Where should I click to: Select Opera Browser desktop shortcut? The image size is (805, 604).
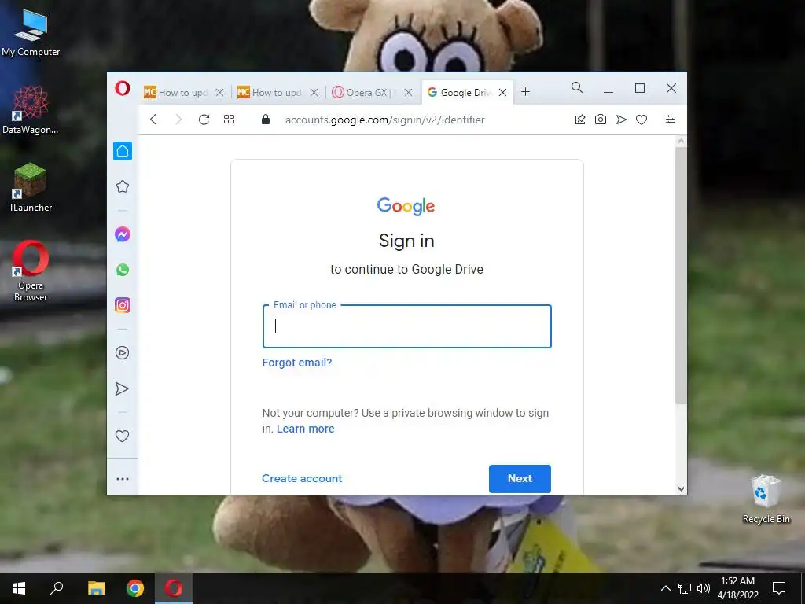tap(31, 271)
